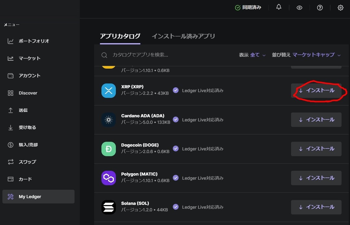Click Ledger Live対応済み label in Solana row
This screenshot has width=350, height=225.
tap(203, 207)
